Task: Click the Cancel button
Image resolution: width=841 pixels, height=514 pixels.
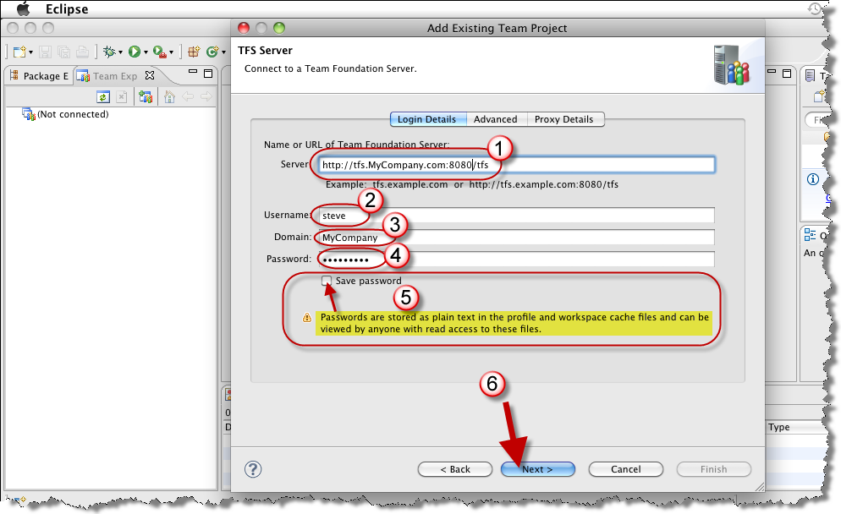Action: pos(626,469)
